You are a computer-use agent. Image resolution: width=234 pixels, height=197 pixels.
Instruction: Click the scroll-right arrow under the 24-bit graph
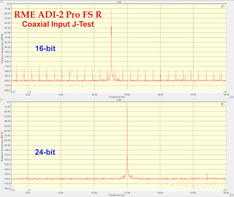(x=224, y=190)
